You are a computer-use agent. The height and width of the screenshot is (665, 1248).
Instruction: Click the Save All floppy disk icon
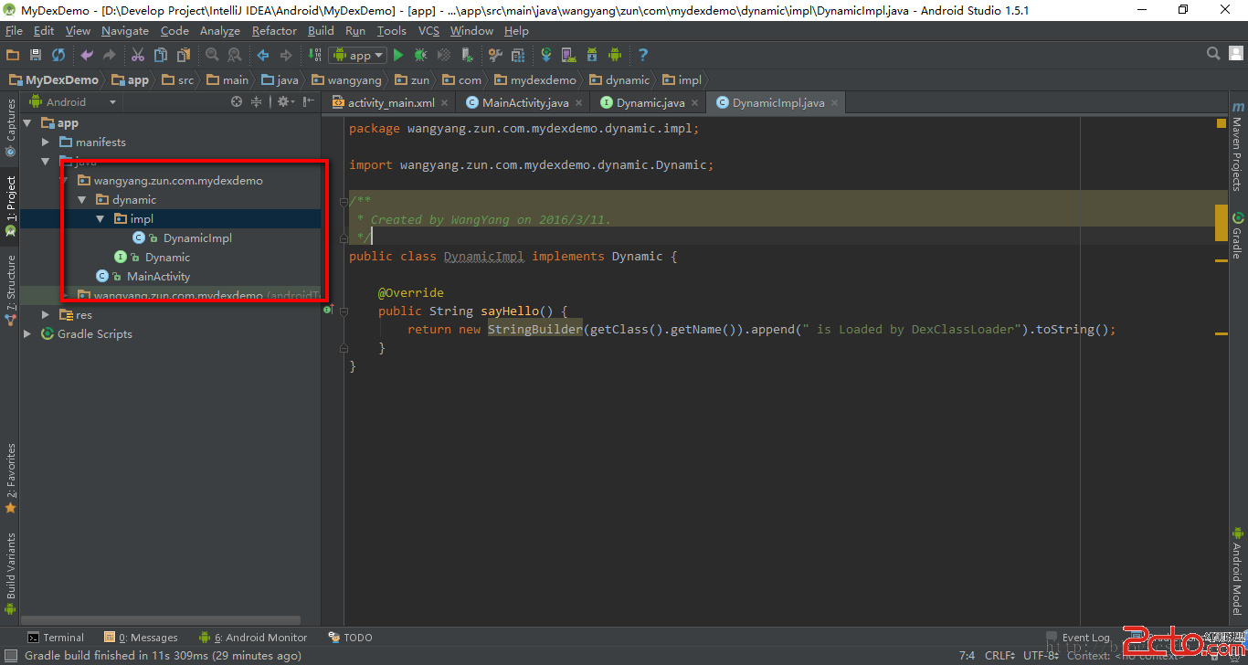[x=36, y=55]
